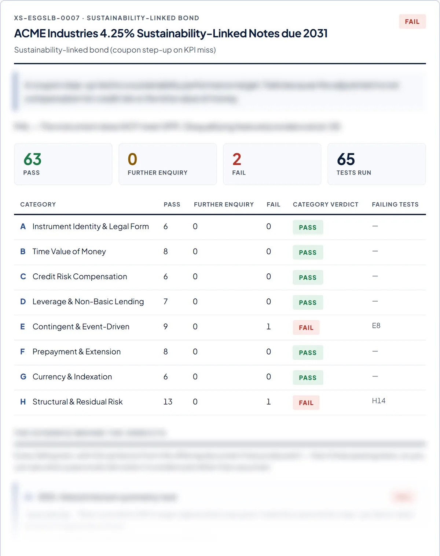Click fail count 0 in Time Value of Money row

[269, 251]
